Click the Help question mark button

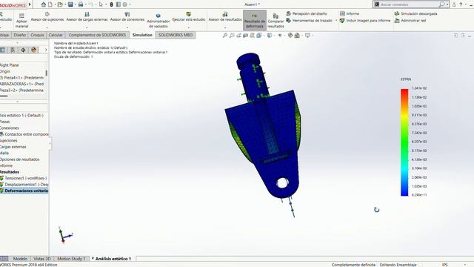pyautogui.click(x=461, y=4)
